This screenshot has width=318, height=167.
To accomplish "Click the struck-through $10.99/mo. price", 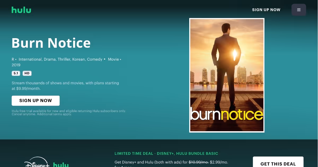I will click(x=199, y=162).
